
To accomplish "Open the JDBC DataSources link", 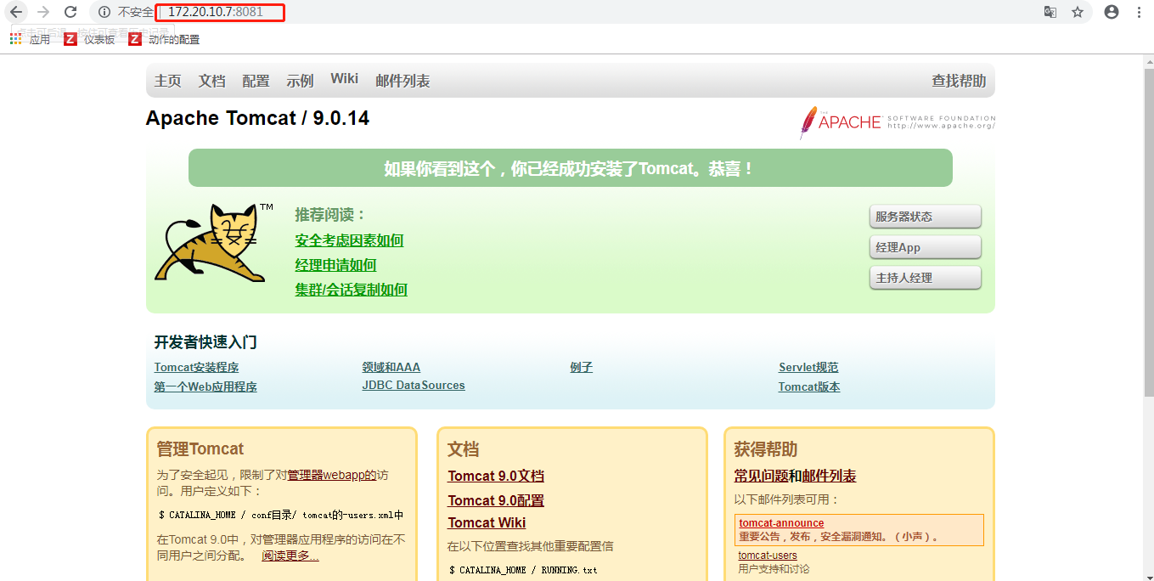I will click(x=414, y=386).
